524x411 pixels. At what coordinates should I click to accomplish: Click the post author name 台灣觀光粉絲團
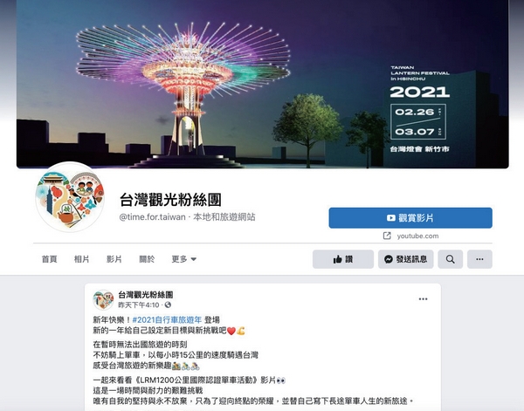coord(146,295)
